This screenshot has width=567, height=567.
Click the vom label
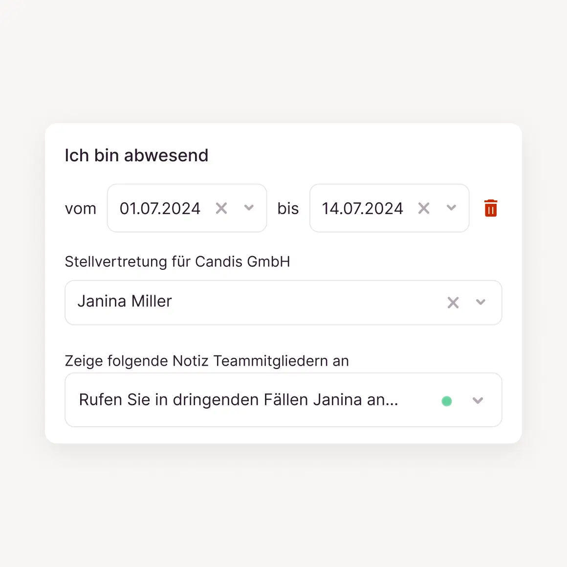point(81,209)
